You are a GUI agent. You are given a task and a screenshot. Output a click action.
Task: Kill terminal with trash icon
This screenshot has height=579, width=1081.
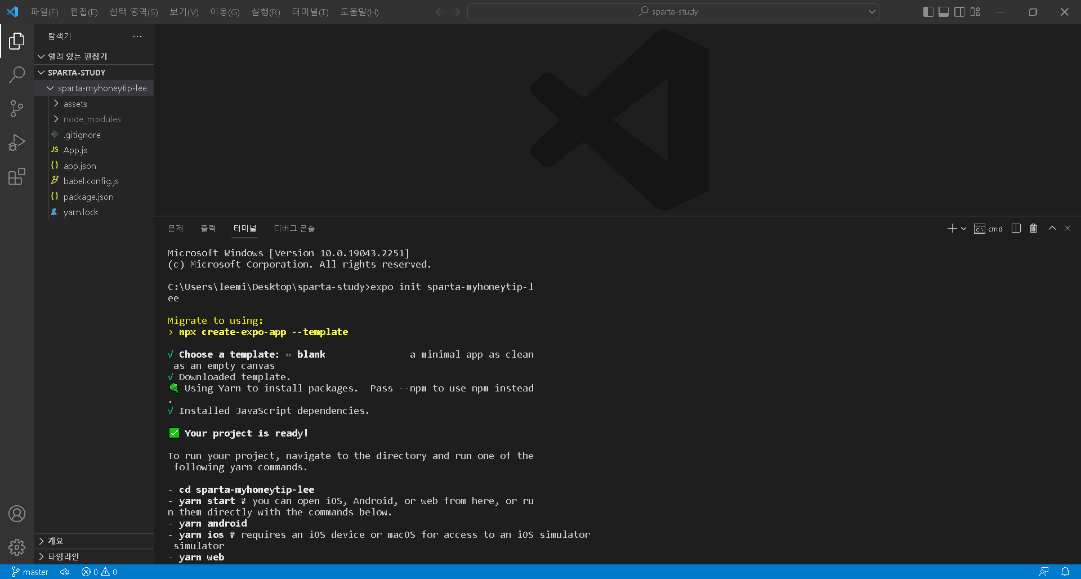(1034, 228)
